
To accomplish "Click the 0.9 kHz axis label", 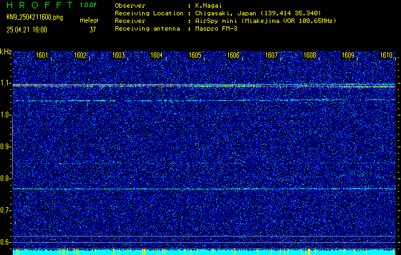I will (x=5, y=147).
